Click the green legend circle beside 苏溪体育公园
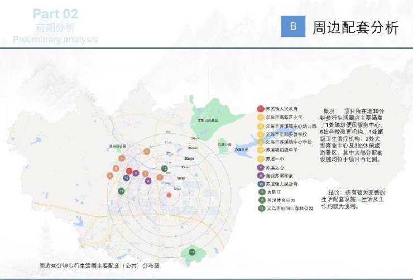The width and height of the screenshot is (413, 280). click(x=262, y=200)
